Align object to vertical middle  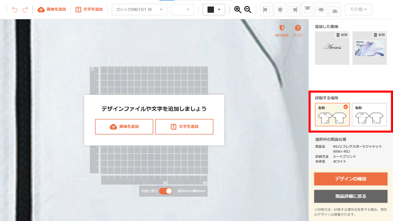321,10
